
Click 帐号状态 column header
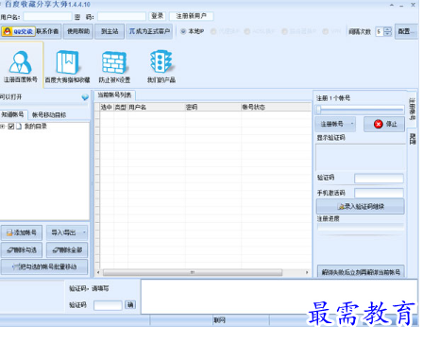276,108
